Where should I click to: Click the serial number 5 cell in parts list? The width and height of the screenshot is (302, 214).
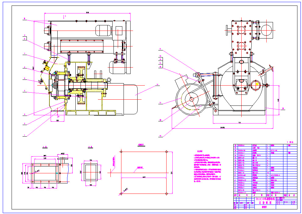(235, 183)
